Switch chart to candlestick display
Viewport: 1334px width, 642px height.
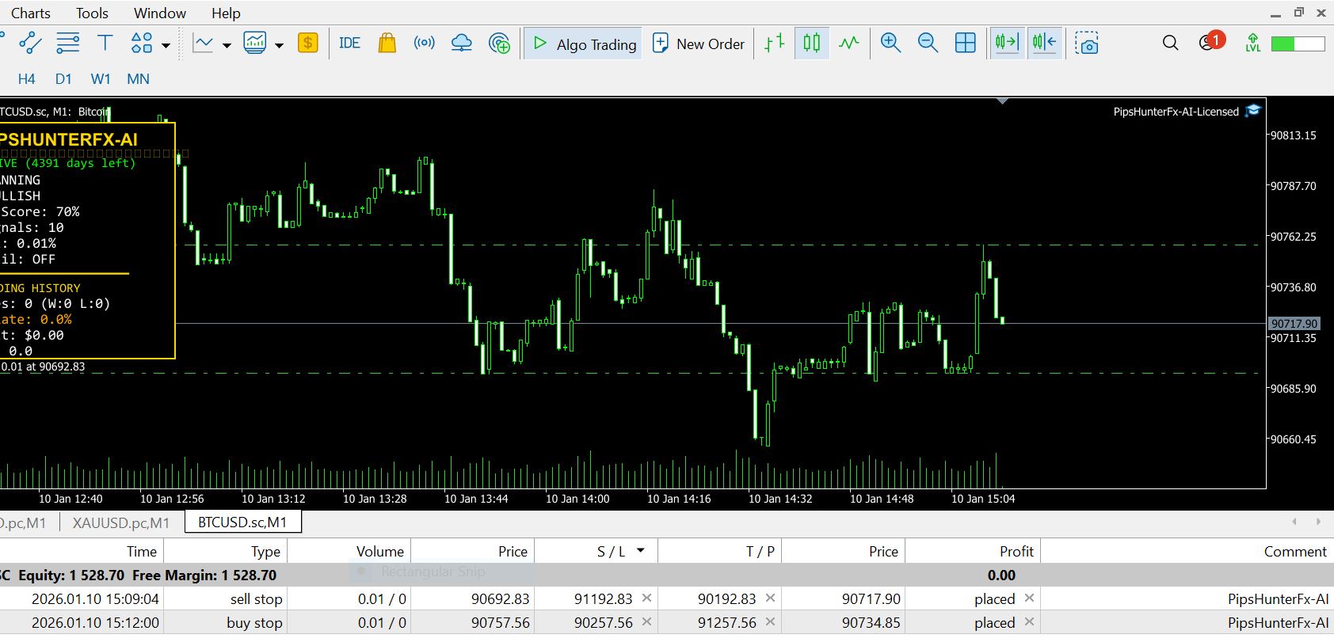[x=812, y=44]
